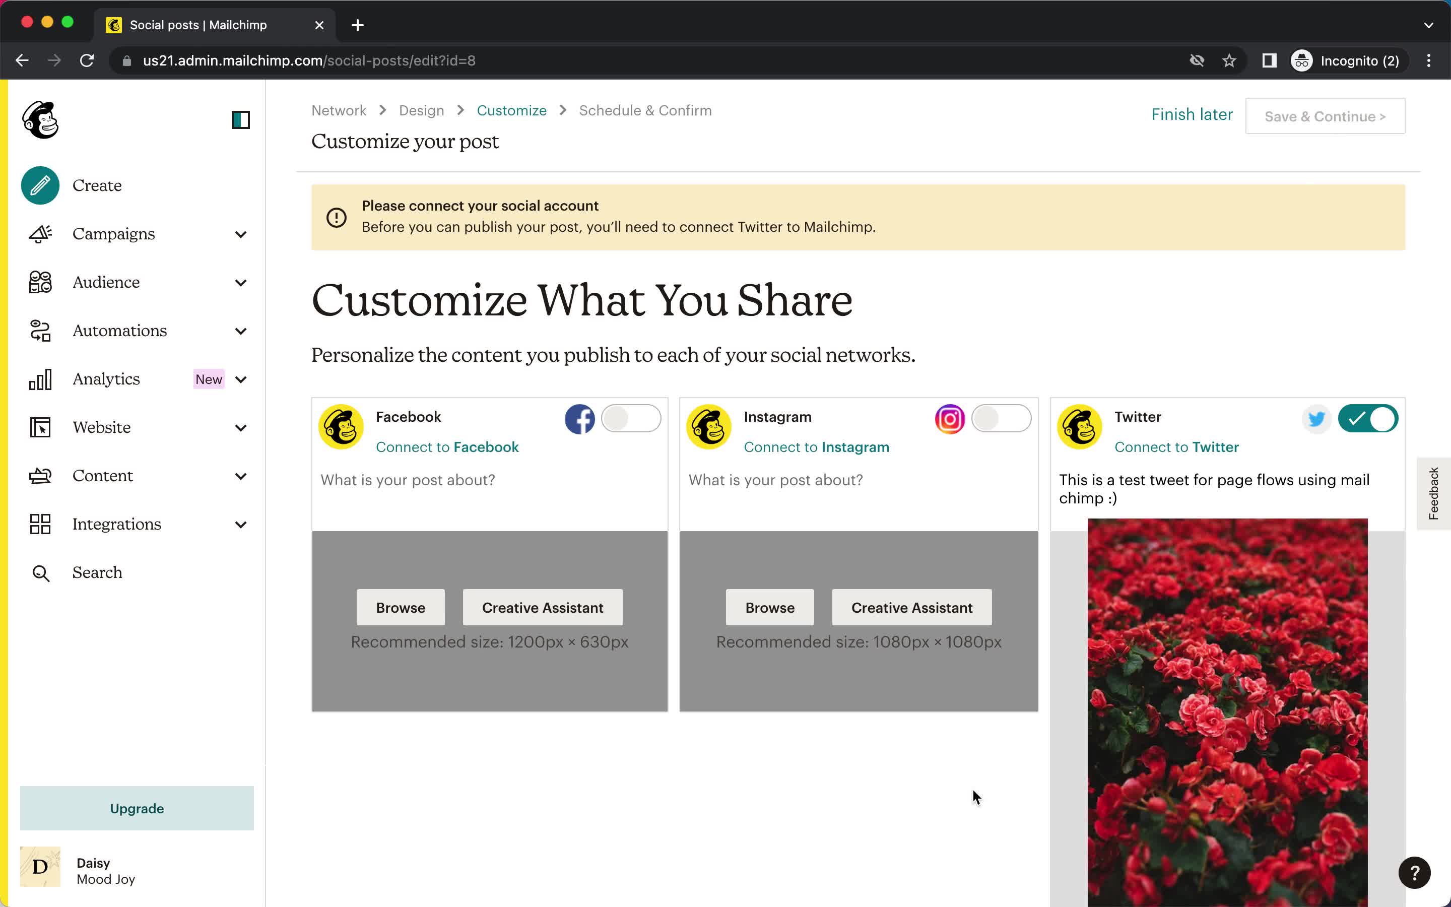Viewport: 1451px width, 907px height.
Task: Select the Schedule & Confirm tab
Action: [x=644, y=110]
